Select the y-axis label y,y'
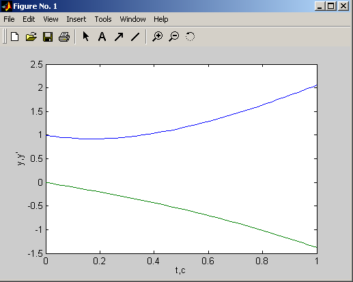 click(x=20, y=158)
